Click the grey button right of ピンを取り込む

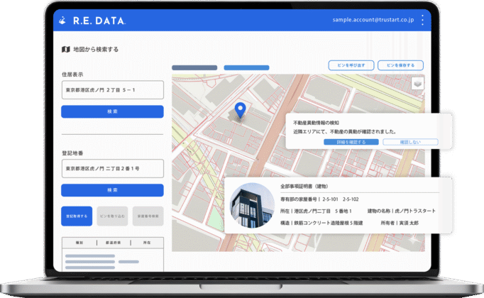[x=148, y=216]
